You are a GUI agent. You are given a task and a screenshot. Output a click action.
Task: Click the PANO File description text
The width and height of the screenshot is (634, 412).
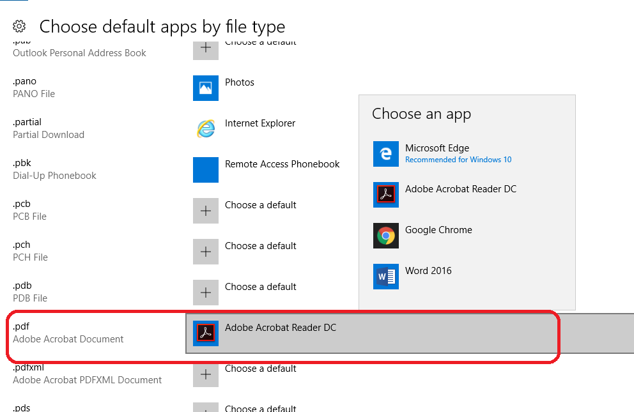[34, 94]
